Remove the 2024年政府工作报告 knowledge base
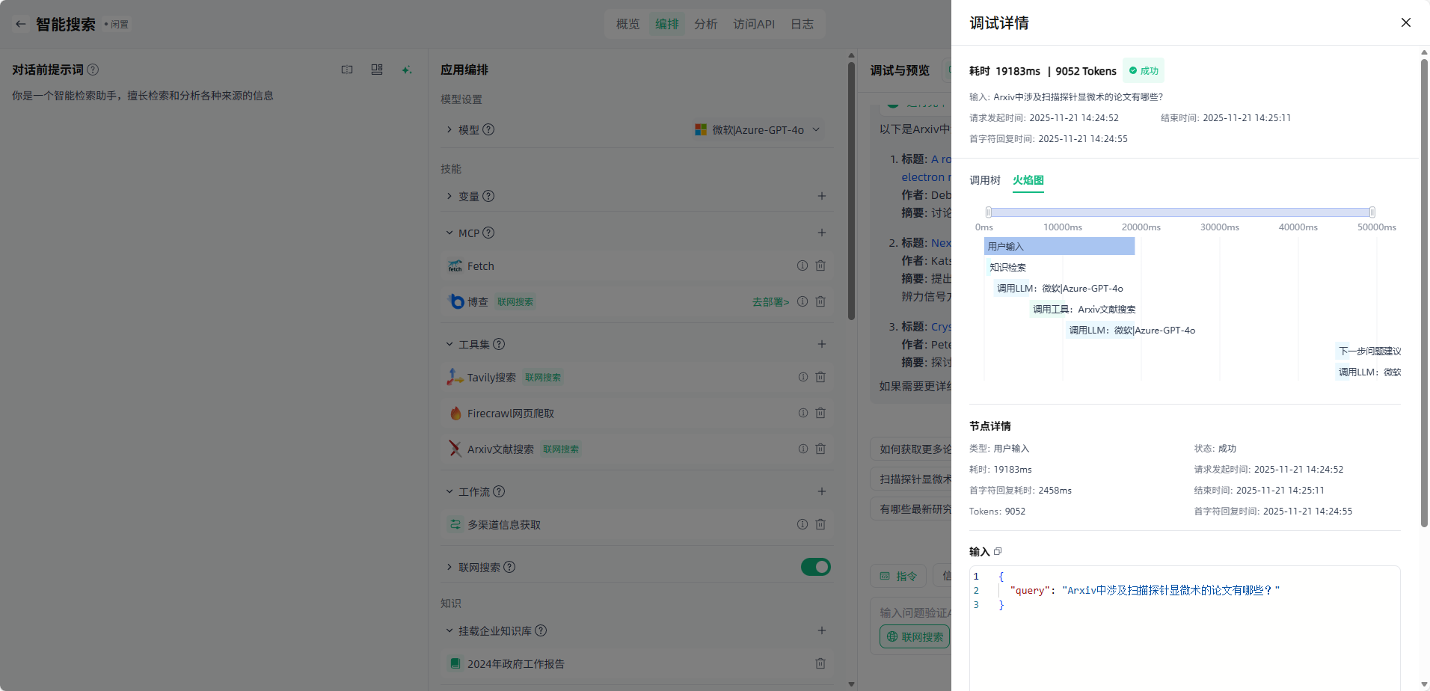1430x691 pixels. 820,663
